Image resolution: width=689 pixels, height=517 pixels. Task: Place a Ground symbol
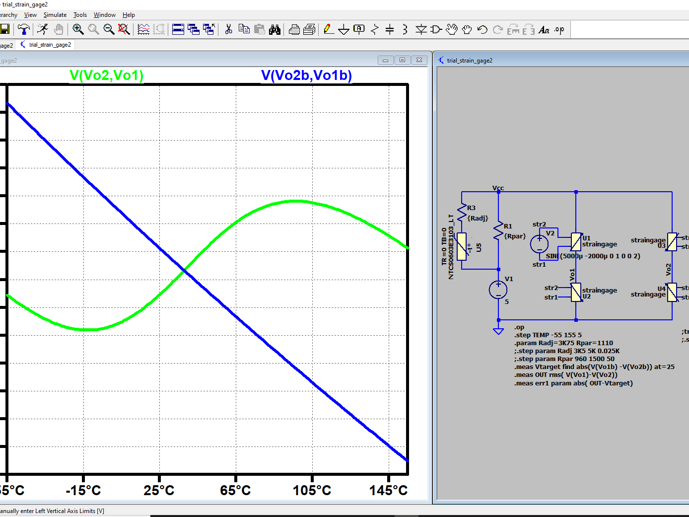point(344,30)
